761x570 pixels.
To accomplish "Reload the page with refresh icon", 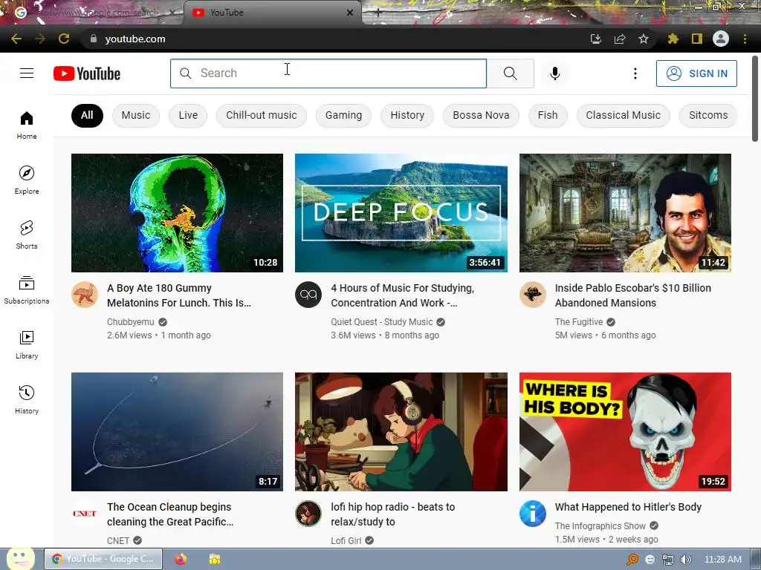I will [x=64, y=39].
